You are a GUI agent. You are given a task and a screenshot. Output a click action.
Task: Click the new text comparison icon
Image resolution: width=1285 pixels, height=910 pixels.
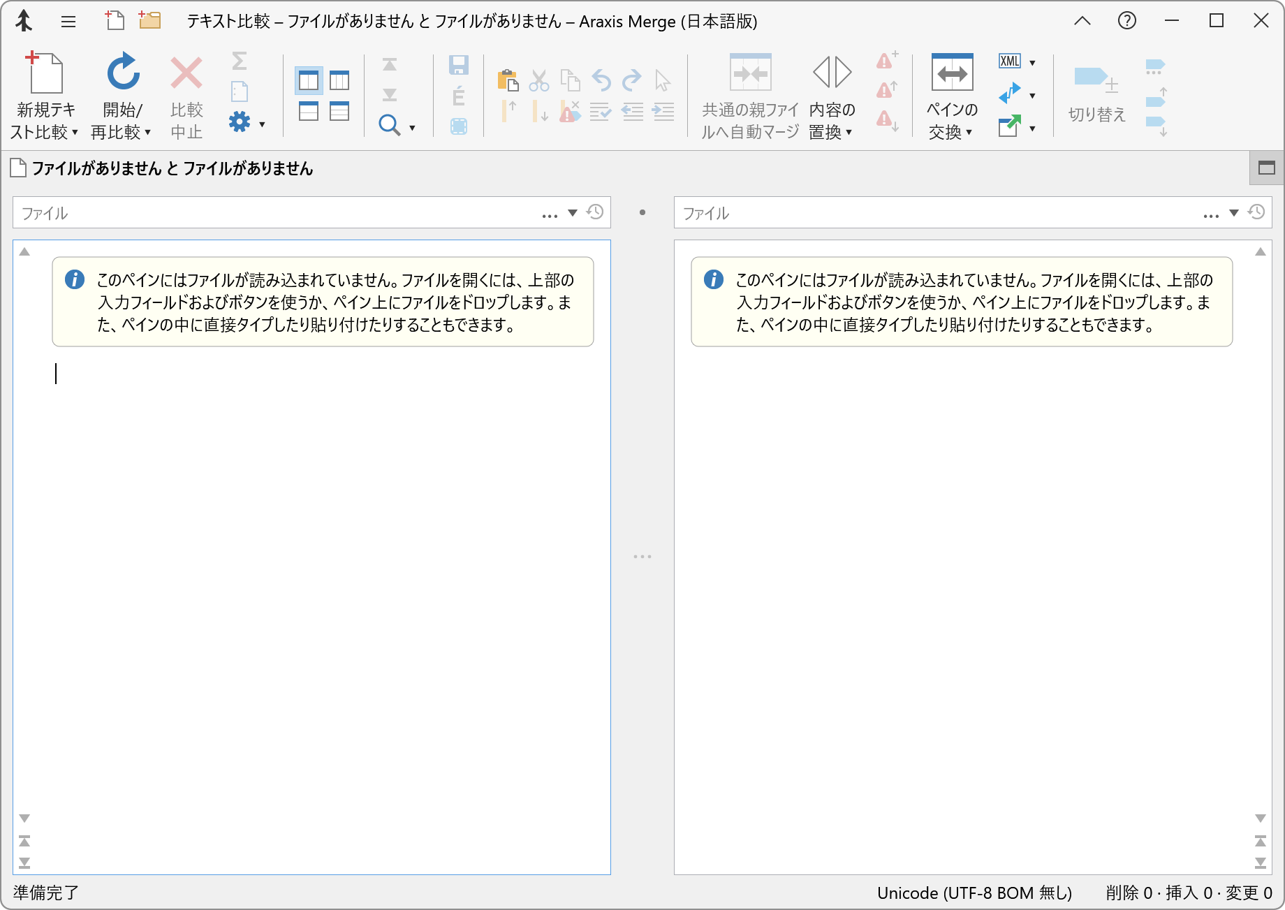45,73
